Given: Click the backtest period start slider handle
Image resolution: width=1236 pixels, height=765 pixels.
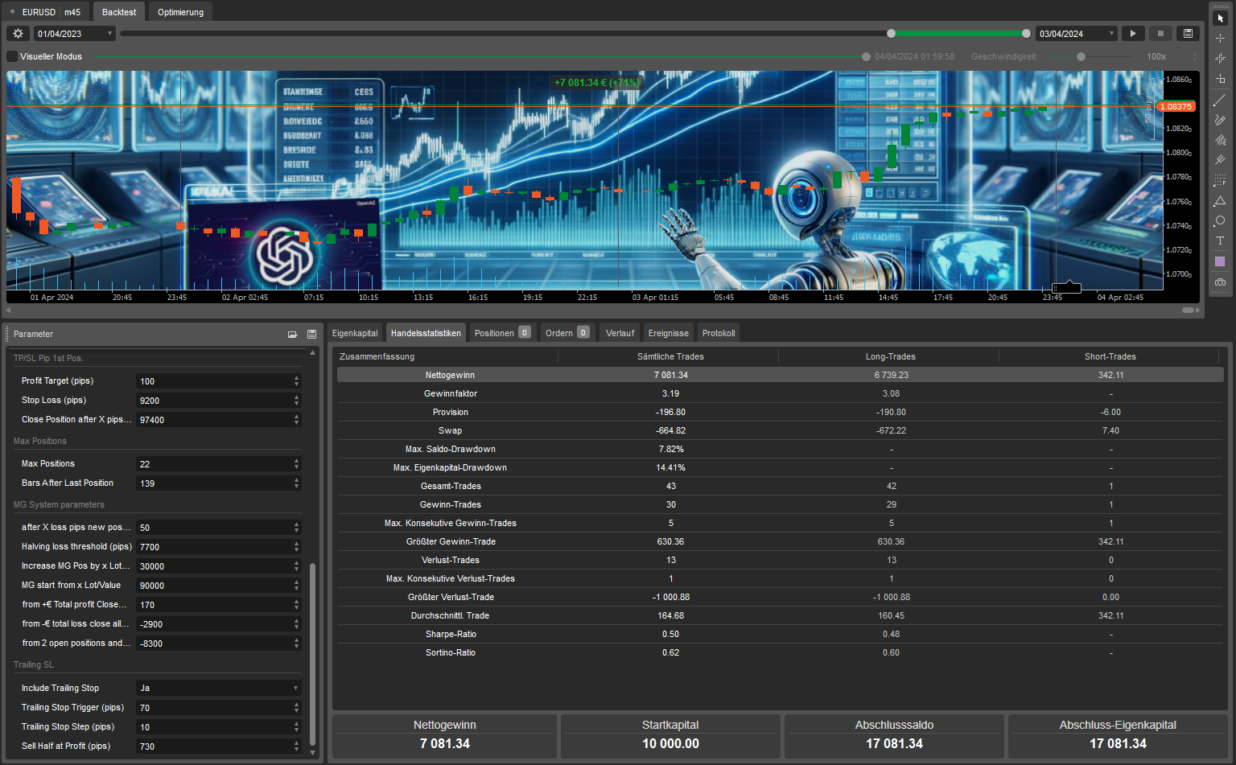Looking at the screenshot, I should tap(891, 34).
